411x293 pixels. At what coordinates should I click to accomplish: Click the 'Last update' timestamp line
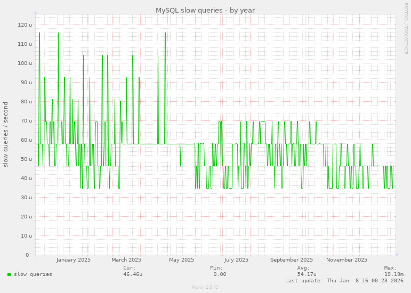(344, 280)
